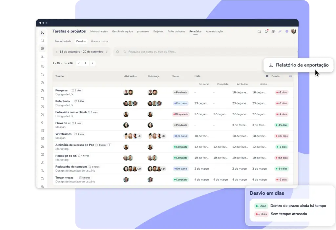336x230 pixels.
Task: Open the stopwatch timer icon in sidebar
Action: coord(42,91)
